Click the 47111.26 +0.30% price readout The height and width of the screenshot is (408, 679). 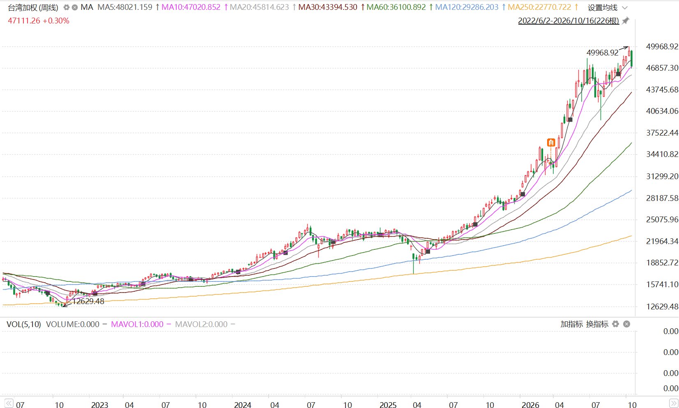point(39,21)
